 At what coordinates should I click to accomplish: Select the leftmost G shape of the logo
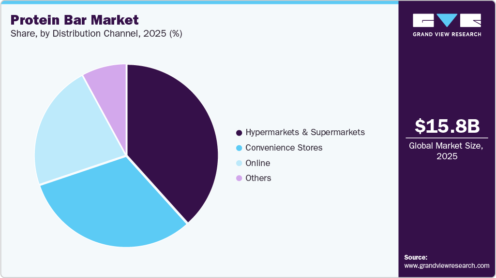point(422,21)
